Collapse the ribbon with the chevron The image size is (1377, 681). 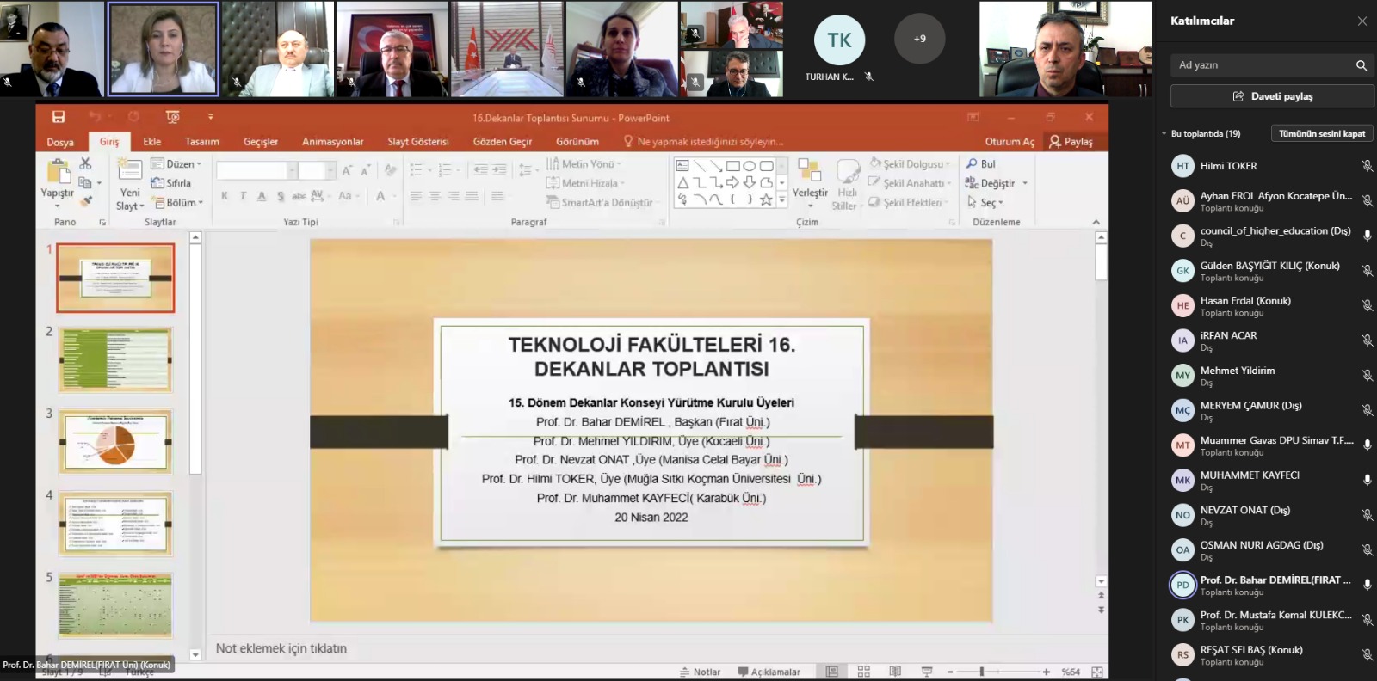pos(1096,222)
